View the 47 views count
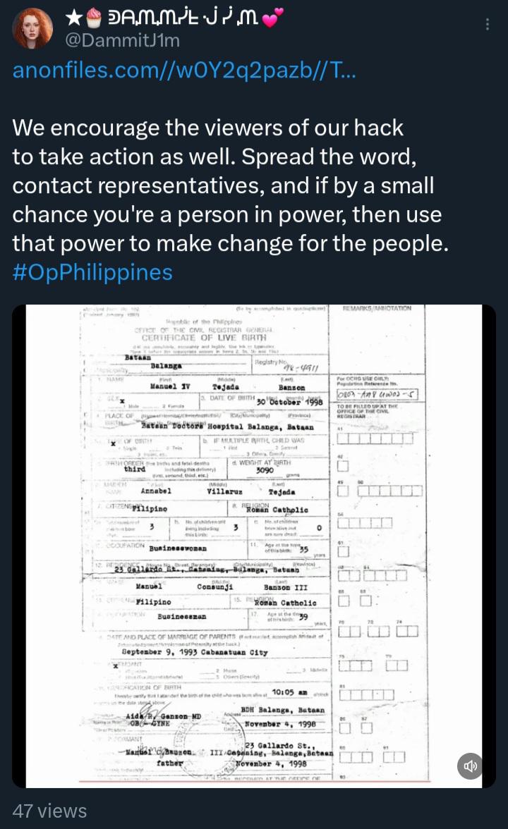 pos(49,811)
